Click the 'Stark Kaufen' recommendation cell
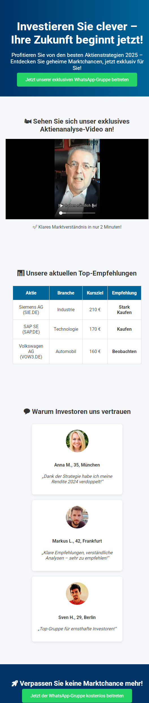Screen dimensions: 149x703 click(x=124, y=310)
